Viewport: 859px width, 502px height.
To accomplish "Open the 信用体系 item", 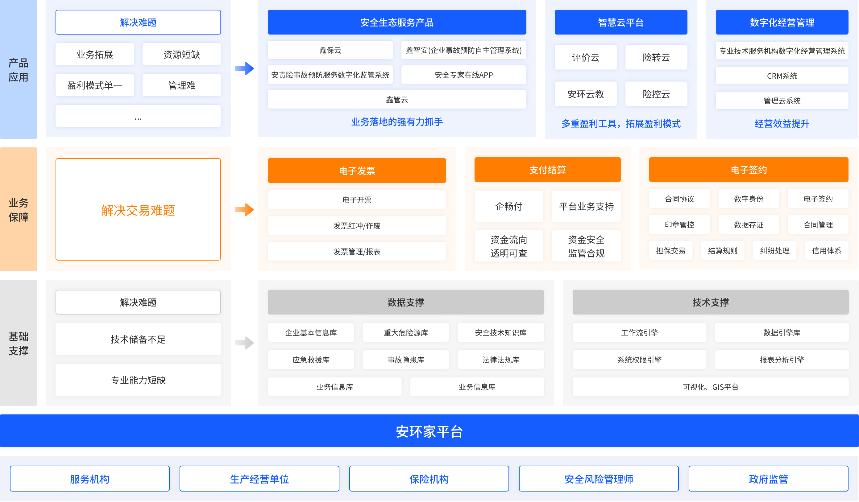I will tap(826, 251).
